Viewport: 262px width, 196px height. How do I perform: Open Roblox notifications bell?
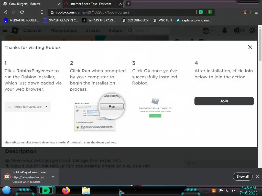(225, 30)
